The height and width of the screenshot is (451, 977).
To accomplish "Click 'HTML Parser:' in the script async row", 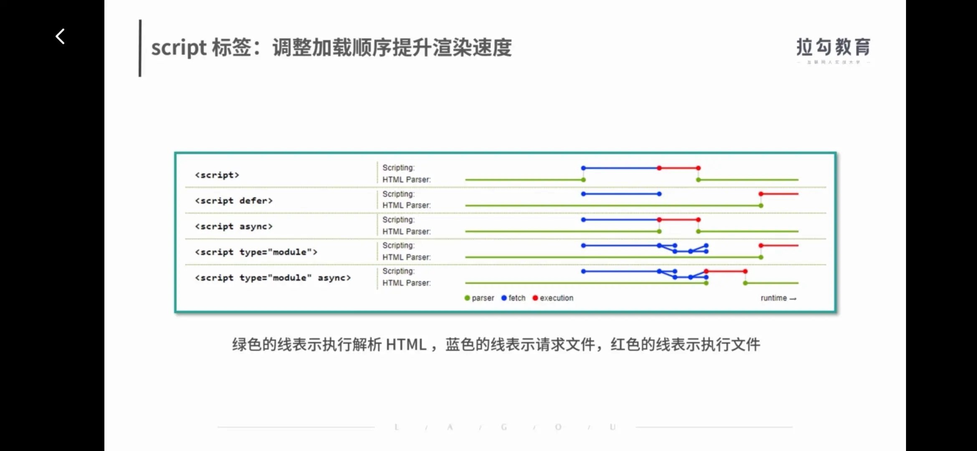I will click(x=407, y=231).
